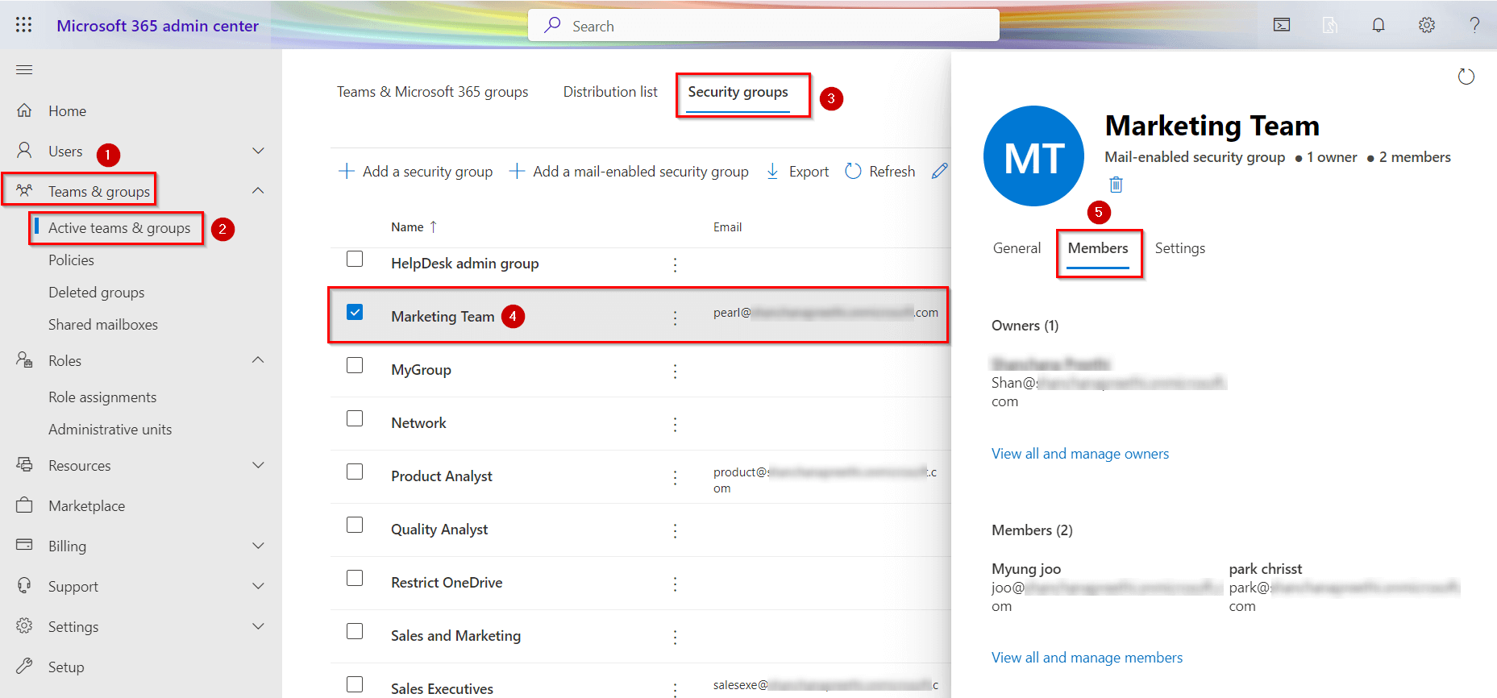The image size is (1497, 698).
Task: Open View all and manage owners
Action: click(x=1080, y=454)
